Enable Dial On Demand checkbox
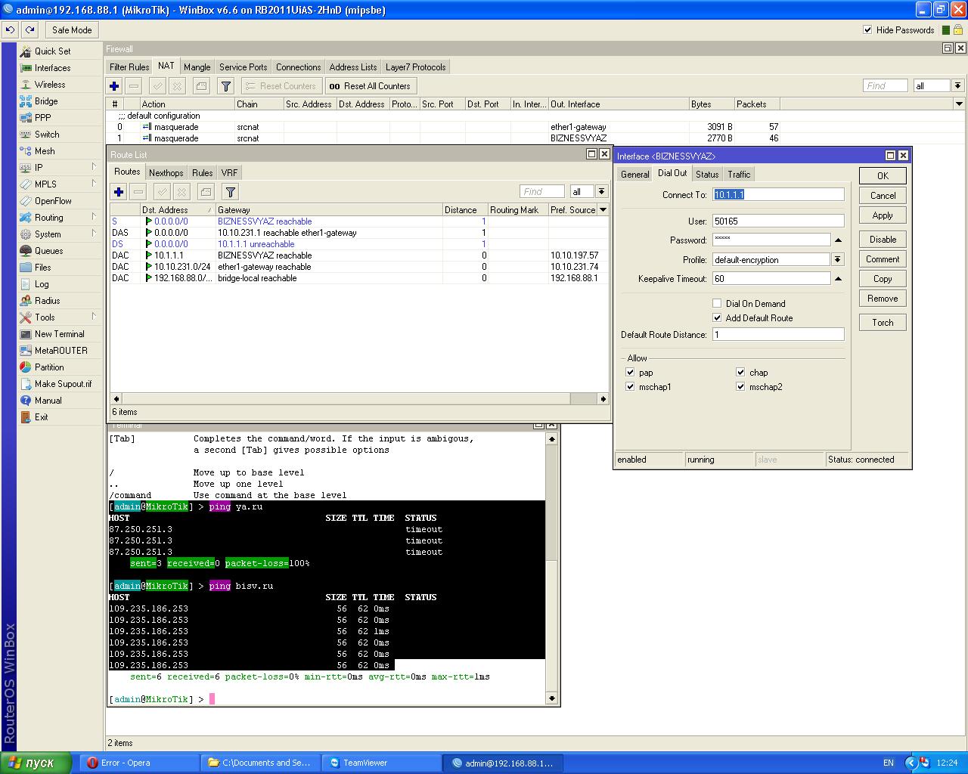The width and height of the screenshot is (968, 774). pyautogui.click(x=717, y=304)
